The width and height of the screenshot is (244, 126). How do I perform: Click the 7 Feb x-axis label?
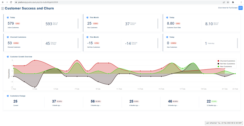[77, 89]
